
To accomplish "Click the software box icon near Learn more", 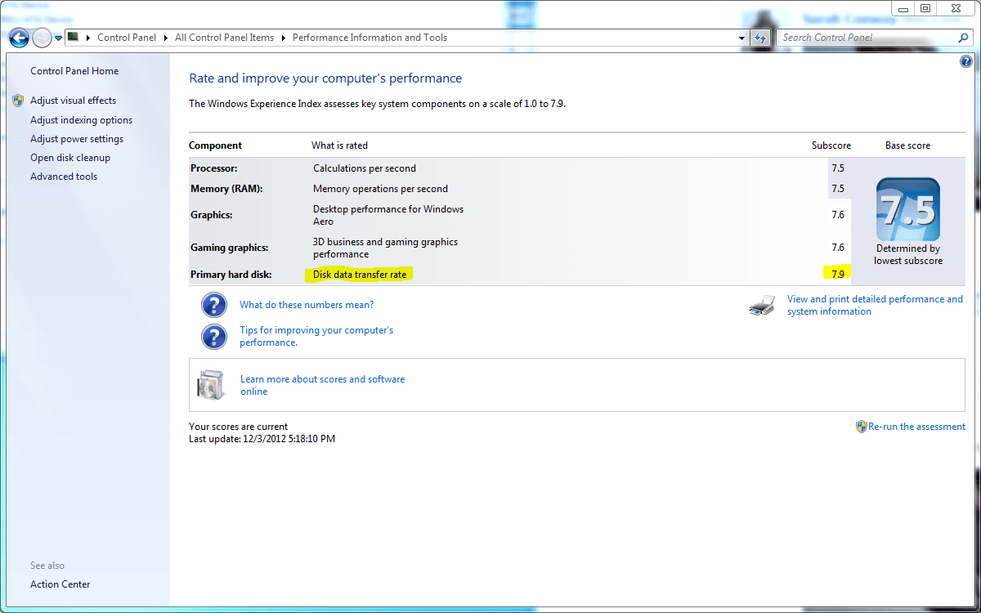I will 210,385.
